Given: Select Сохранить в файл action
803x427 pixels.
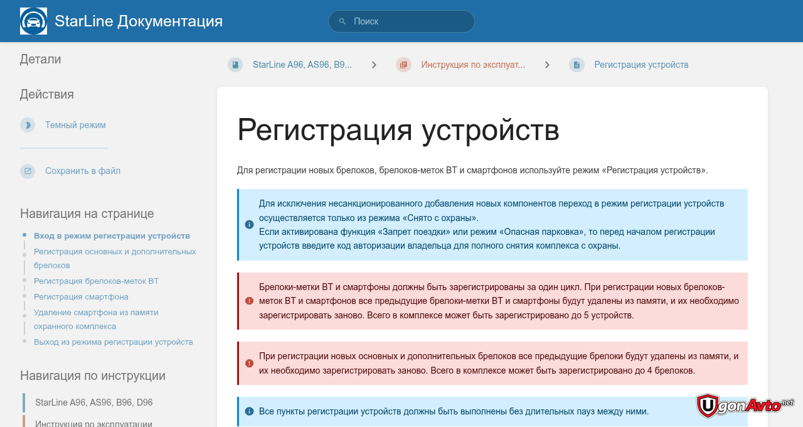Looking at the screenshot, I should click(x=83, y=171).
